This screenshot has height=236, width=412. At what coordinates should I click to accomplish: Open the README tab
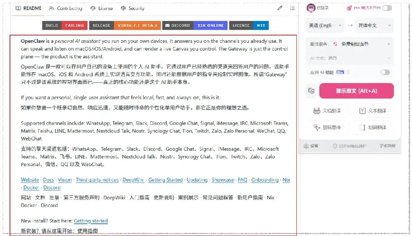coord(29,8)
